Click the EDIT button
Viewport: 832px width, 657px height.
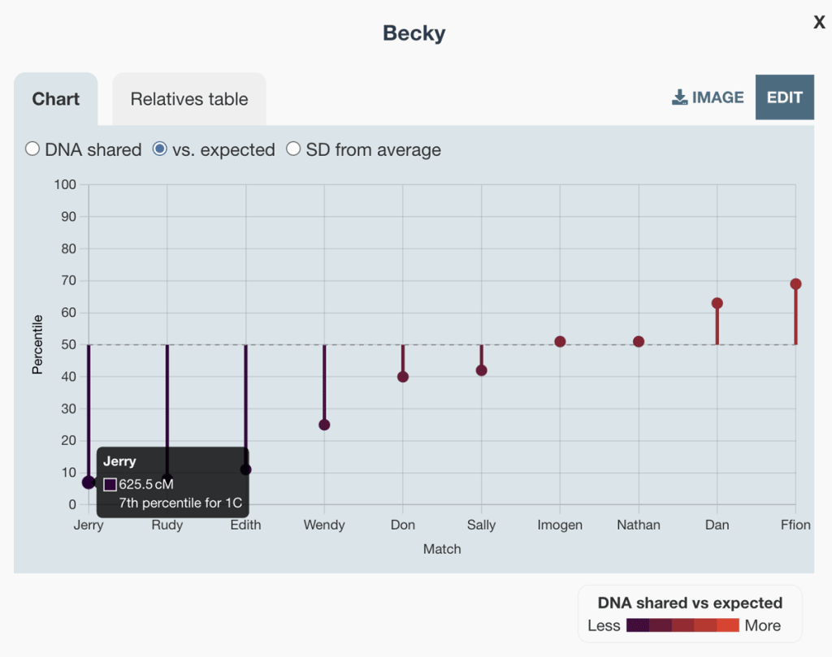point(784,97)
